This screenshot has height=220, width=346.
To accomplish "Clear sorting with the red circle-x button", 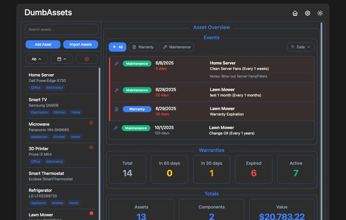I will click(87, 59).
